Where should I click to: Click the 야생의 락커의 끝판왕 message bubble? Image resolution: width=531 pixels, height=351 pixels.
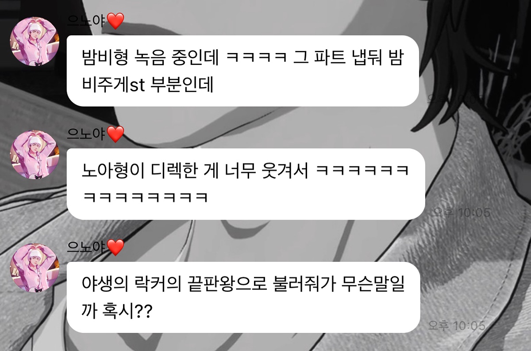pos(243,298)
